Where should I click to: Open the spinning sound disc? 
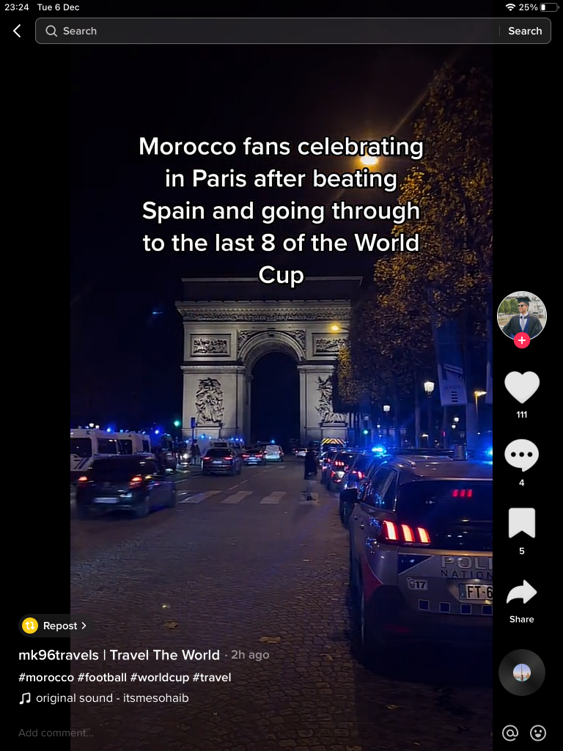pyautogui.click(x=521, y=673)
